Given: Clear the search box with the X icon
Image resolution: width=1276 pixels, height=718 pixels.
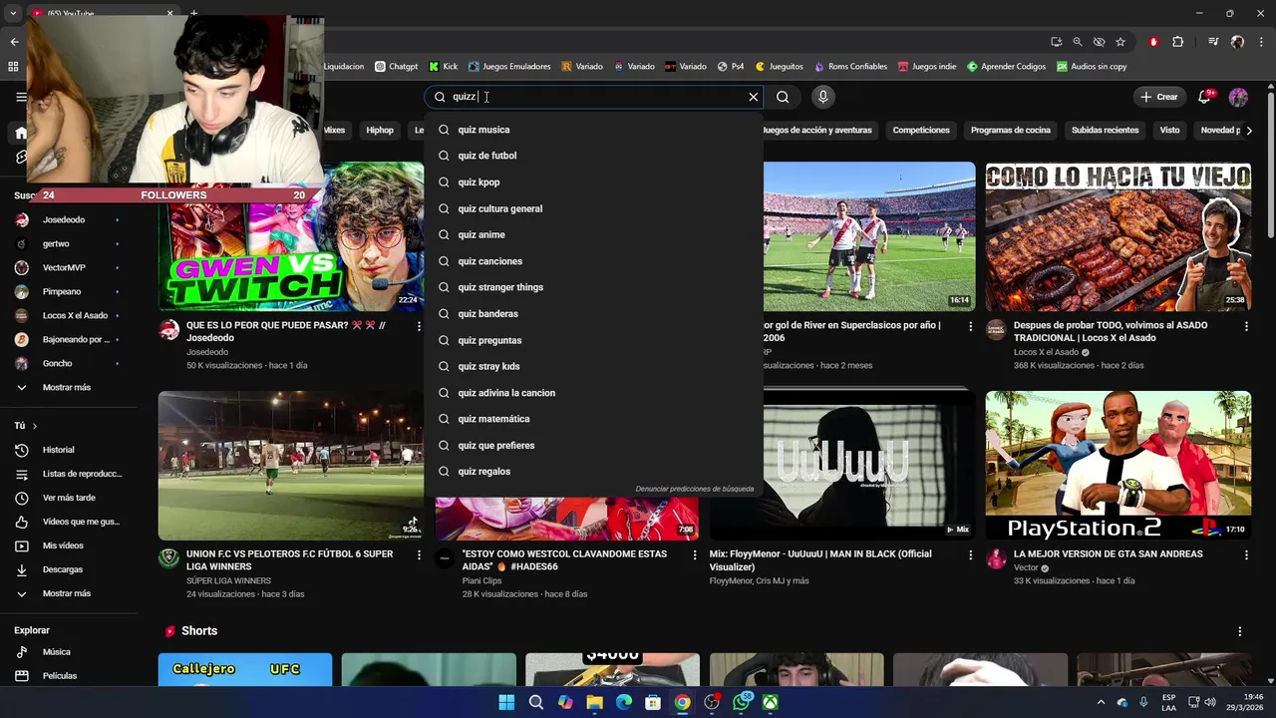Looking at the screenshot, I should [x=754, y=97].
